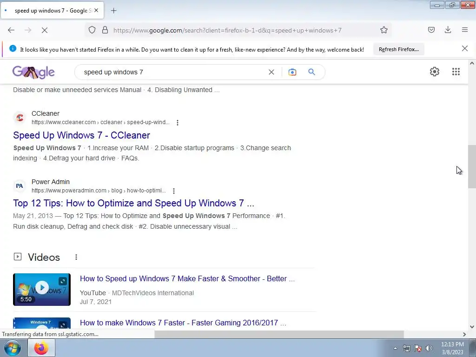
Task: Click the ccleaner.com breadcrumb URL
Action: pos(100,122)
